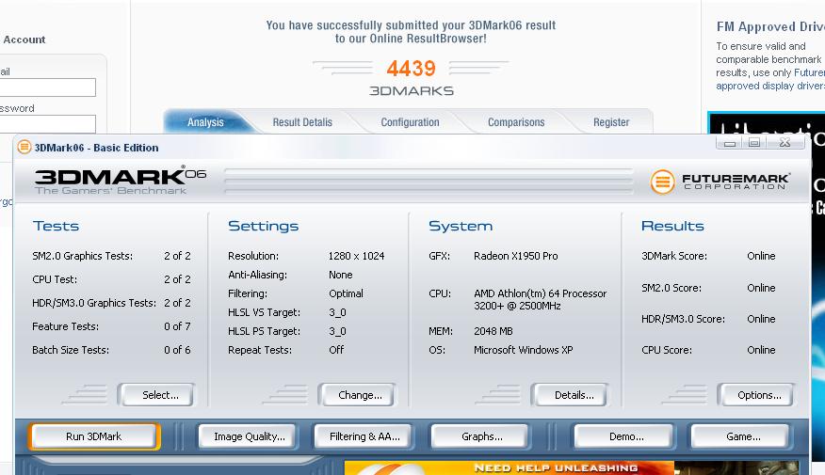Click the CPU Score Online value
The image size is (825, 475).
pos(761,350)
